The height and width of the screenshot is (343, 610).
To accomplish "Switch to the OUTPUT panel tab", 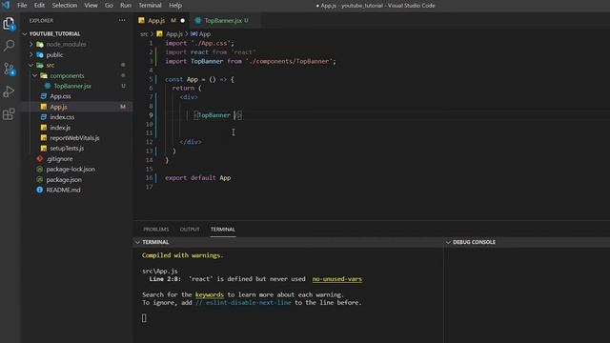I will 190,230.
